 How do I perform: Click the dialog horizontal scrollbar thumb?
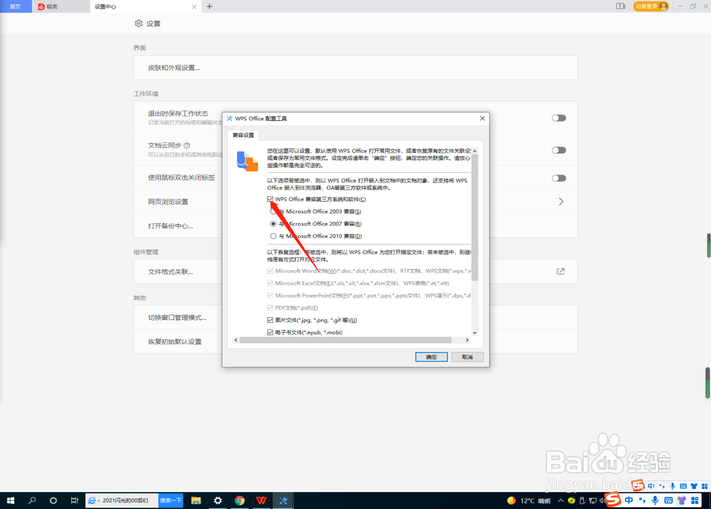[345, 340]
